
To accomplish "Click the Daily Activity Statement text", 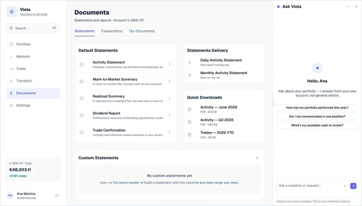I will coord(221,60).
